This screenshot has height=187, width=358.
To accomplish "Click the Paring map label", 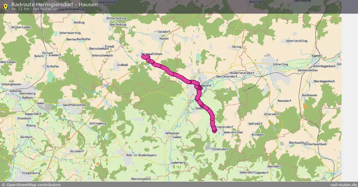I will (x=237, y=47).
